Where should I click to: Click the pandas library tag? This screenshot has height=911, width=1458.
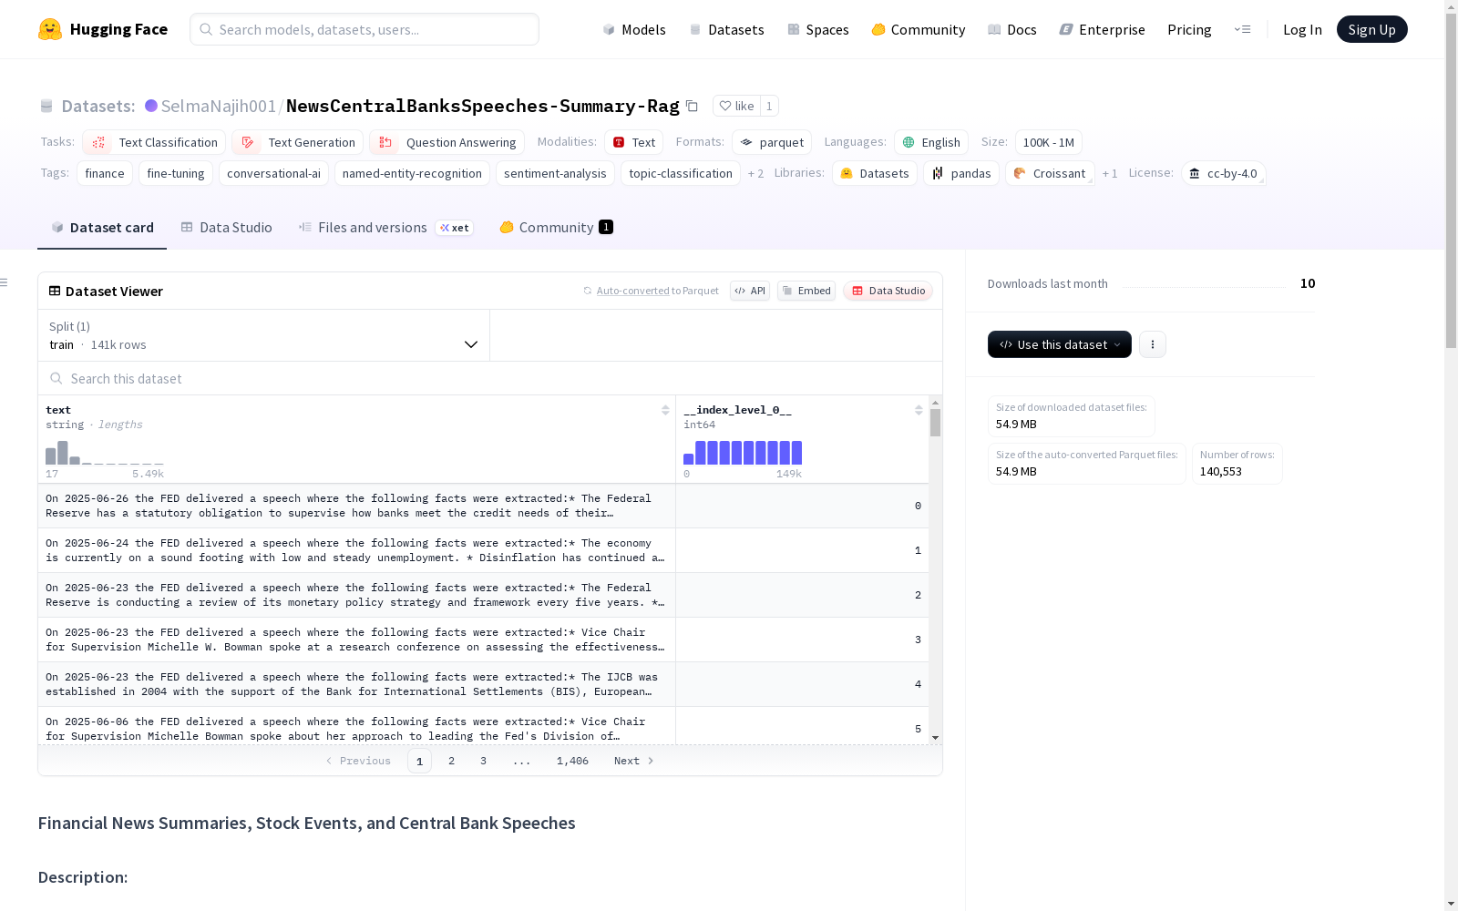click(961, 173)
